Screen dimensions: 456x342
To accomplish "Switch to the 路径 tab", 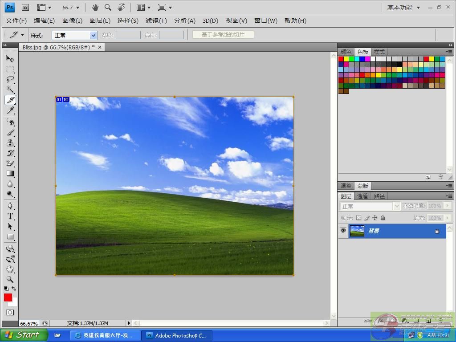I will [379, 196].
